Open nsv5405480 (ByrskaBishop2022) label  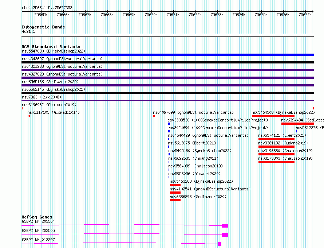pos(200,151)
